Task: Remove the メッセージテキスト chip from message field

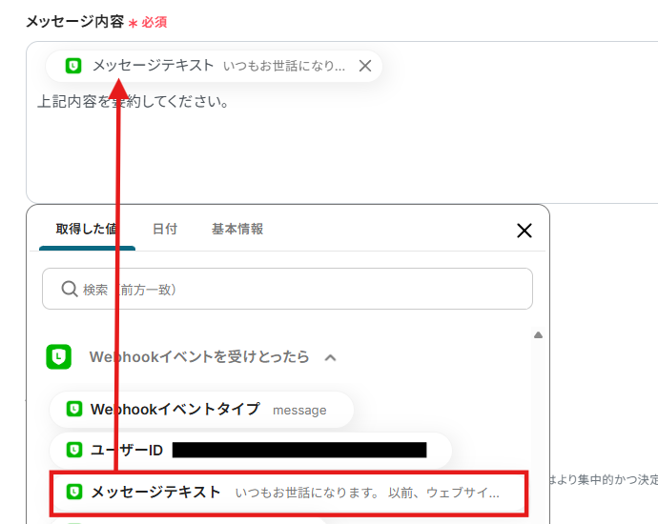Action: click(365, 66)
